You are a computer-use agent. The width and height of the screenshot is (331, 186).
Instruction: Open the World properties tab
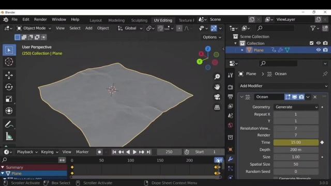coord(230,125)
